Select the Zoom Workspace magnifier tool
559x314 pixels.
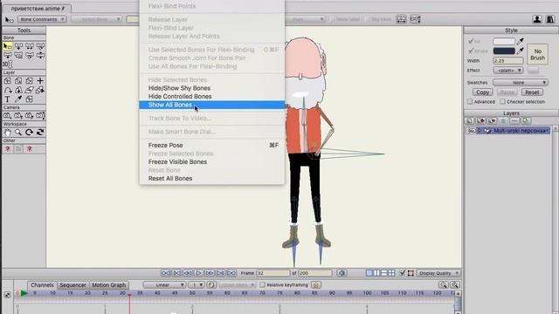(x=18, y=133)
